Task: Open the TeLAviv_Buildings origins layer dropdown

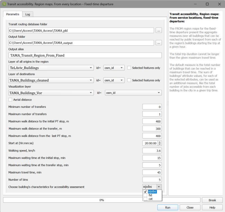Action: point(51,68)
